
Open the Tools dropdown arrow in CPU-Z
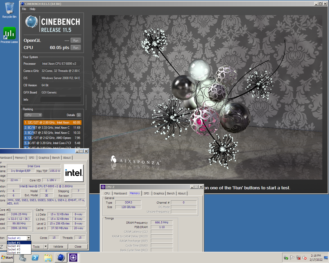click(45, 247)
